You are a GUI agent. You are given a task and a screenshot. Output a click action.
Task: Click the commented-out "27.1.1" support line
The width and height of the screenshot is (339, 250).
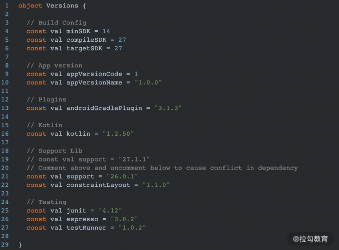click(x=88, y=159)
